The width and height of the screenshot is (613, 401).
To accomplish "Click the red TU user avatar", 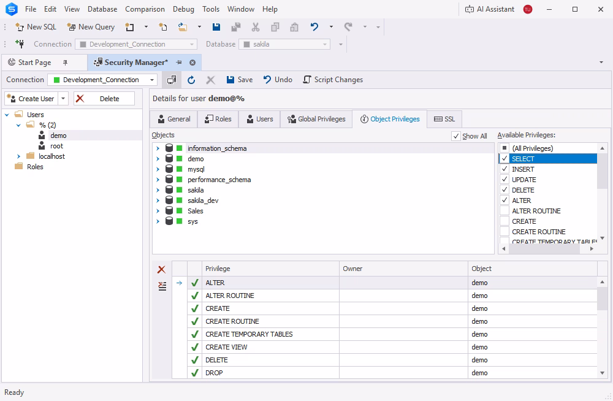I will (528, 9).
